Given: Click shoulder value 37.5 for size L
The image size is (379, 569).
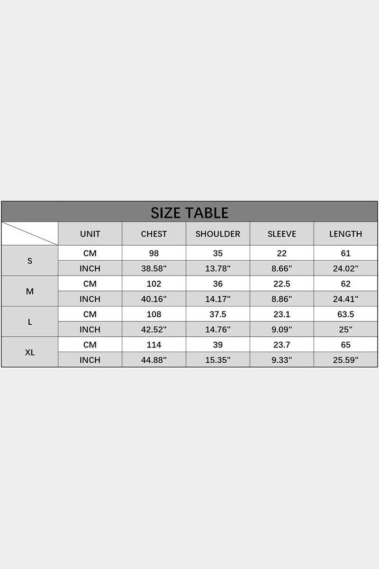Looking at the screenshot, I should coord(218,314).
